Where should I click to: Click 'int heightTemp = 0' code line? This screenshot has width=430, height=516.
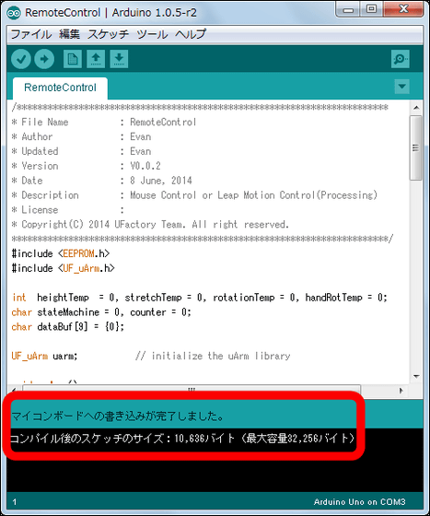(200, 298)
